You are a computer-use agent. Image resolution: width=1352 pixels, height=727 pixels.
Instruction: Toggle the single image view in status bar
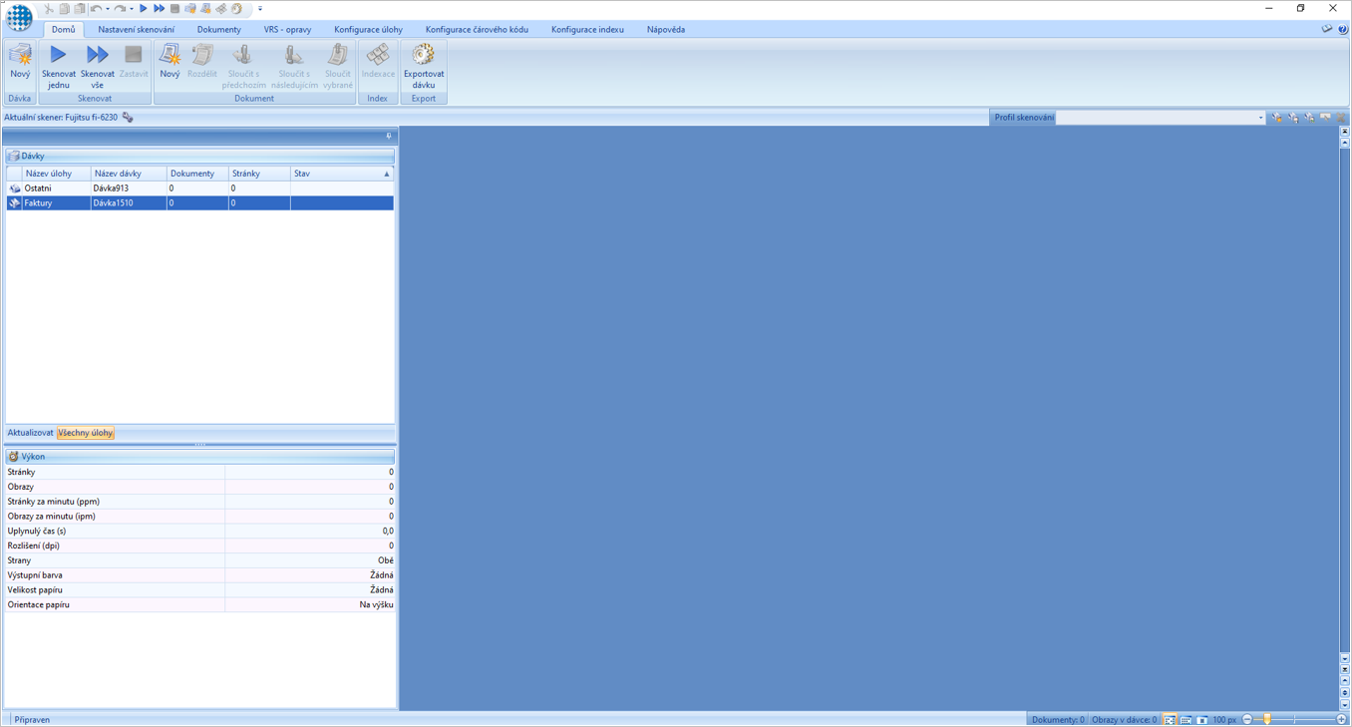[x=1202, y=720]
